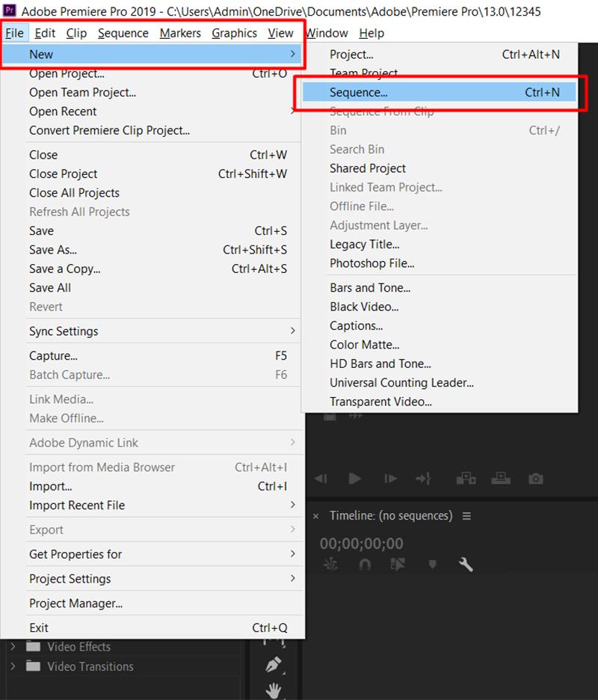Viewport: 598px width, 700px height.
Task: Click the 00;00;00;00 timecode display
Action: point(361,543)
